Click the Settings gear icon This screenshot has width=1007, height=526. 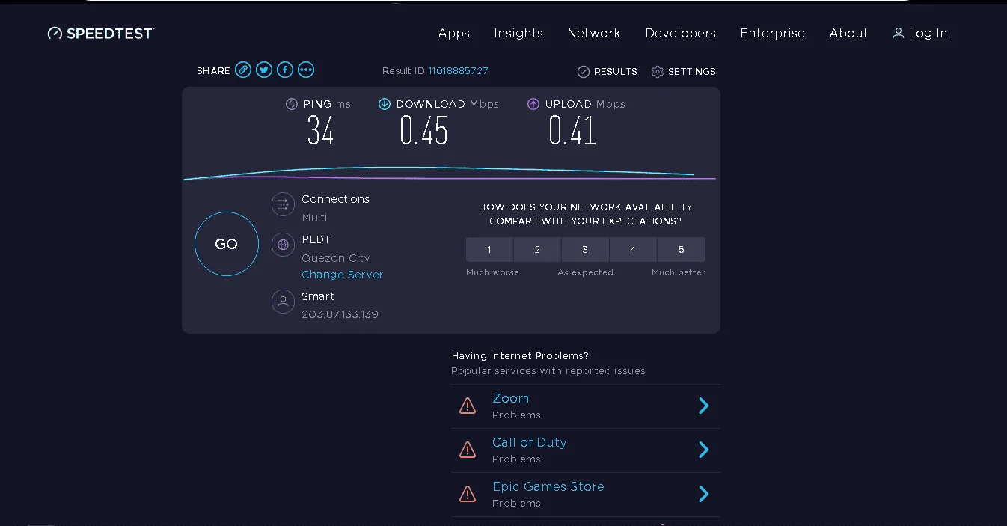pos(658,72)
